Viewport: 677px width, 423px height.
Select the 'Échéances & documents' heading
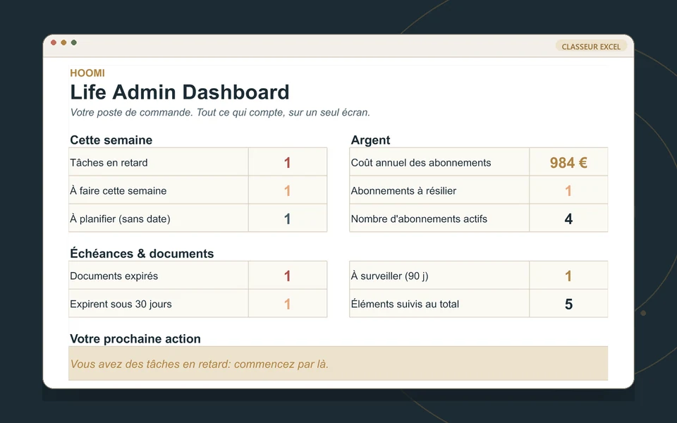142,253
